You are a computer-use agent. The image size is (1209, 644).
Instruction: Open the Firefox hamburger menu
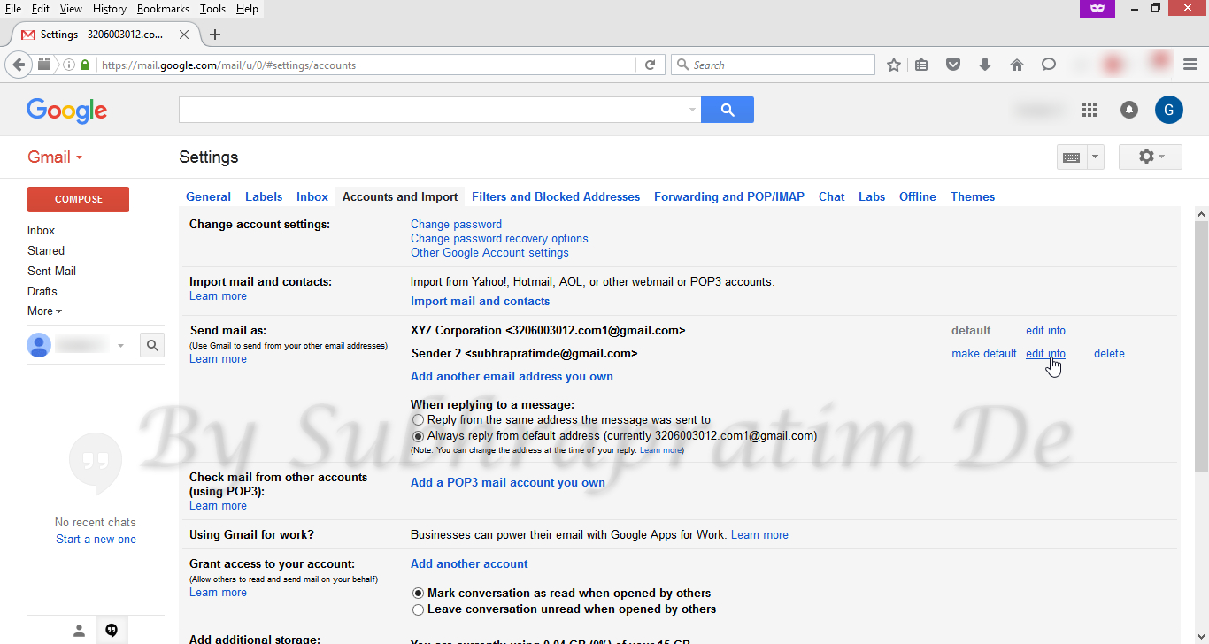[x=1190, y=65]
